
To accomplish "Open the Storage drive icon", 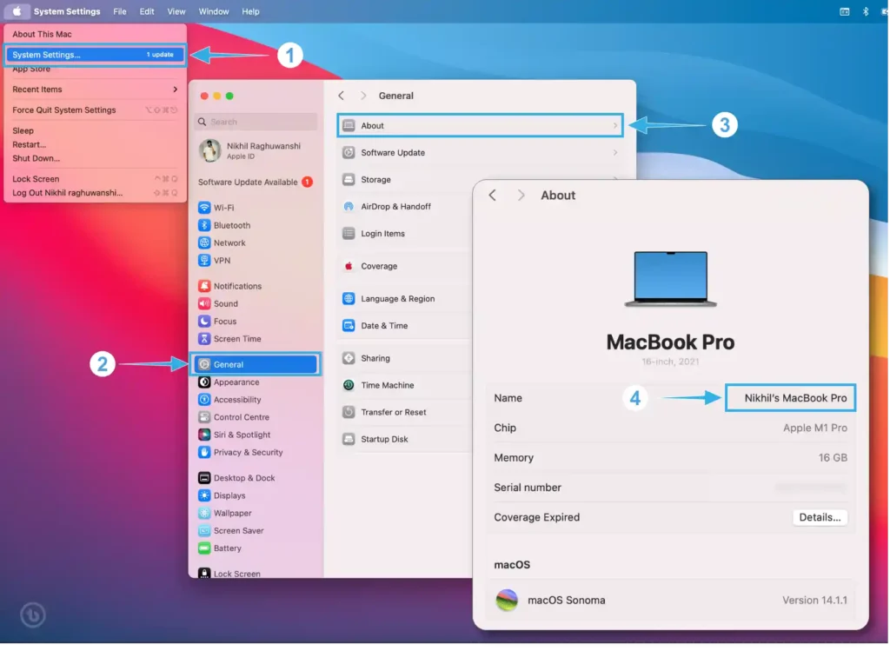I will pos(349,179).
